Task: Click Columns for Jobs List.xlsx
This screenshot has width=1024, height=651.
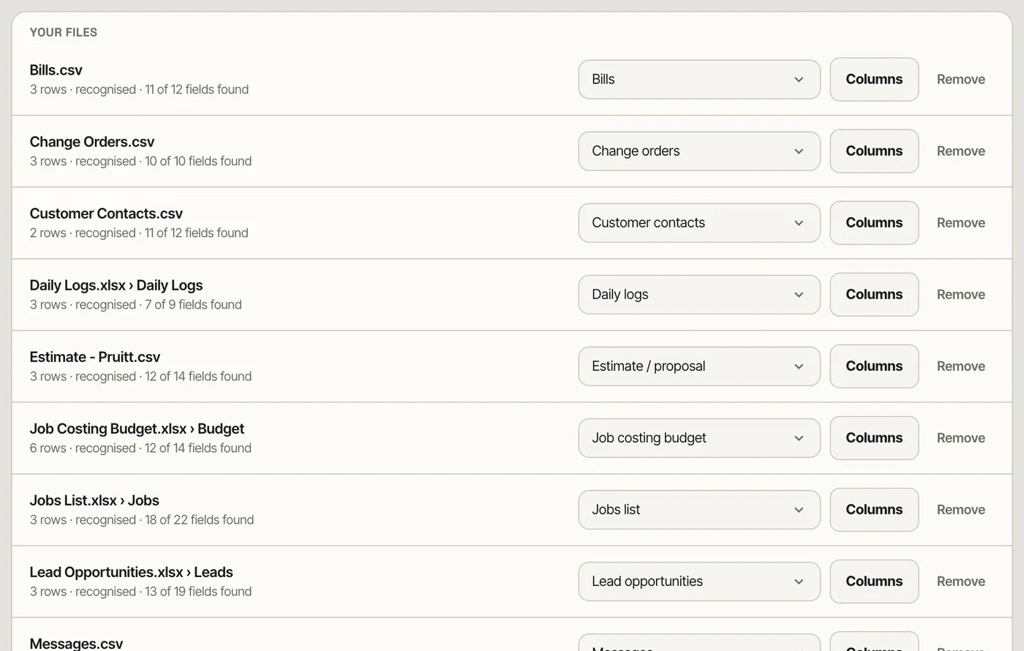Action: pos(874,509)
